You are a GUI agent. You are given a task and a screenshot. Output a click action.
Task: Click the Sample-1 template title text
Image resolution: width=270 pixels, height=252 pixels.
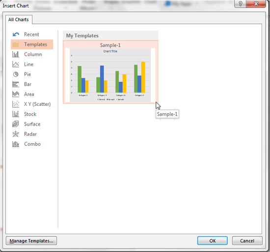click(110, 45)
